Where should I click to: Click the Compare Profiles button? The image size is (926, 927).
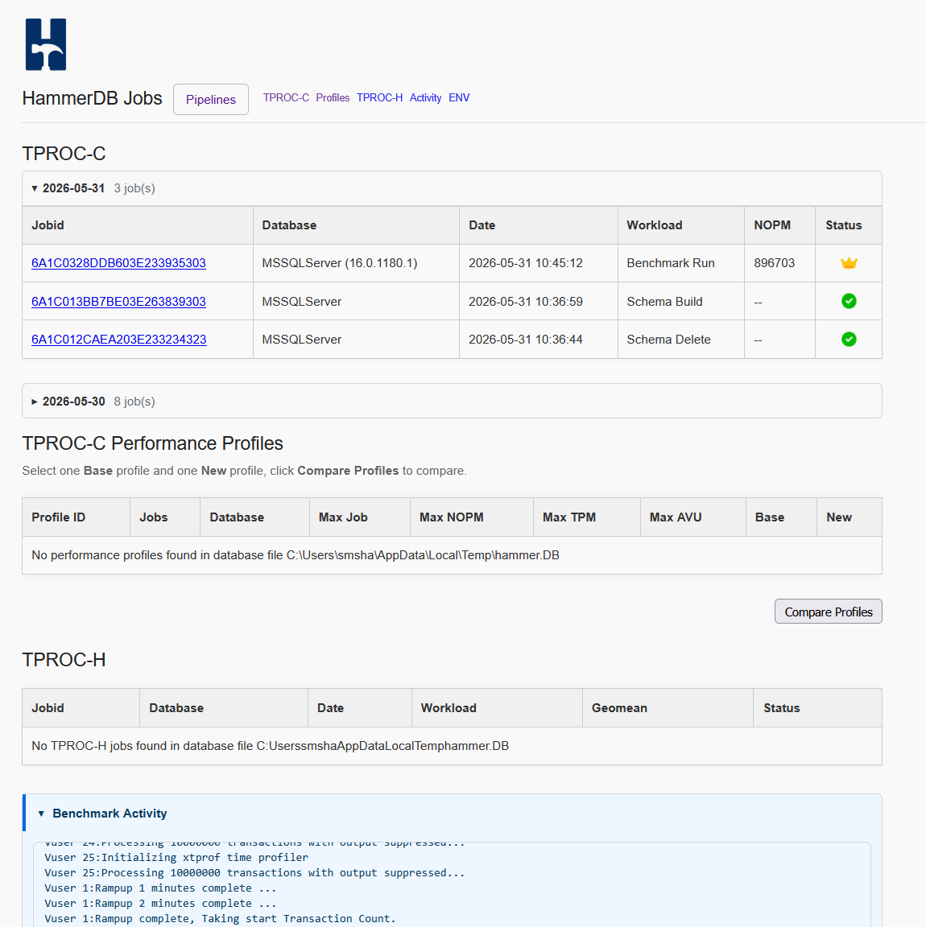(x=828, y=612)
